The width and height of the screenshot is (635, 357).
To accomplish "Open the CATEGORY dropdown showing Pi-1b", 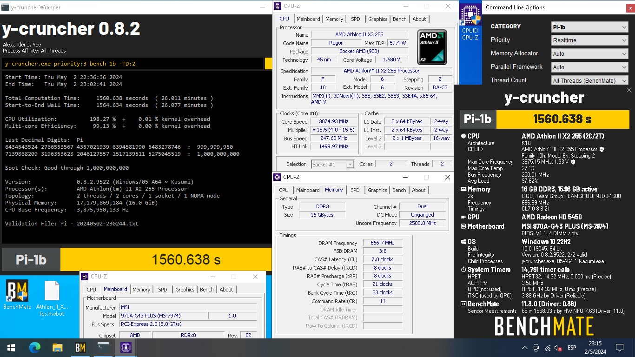I will pyautogui.click(x=589, y=27).
